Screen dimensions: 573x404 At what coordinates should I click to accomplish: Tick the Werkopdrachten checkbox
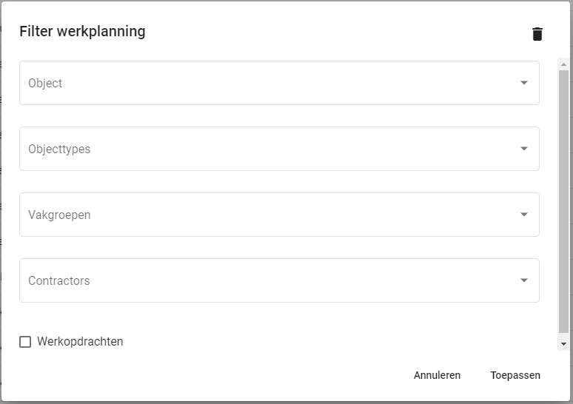pyautogui.click(x=25, y=342)
